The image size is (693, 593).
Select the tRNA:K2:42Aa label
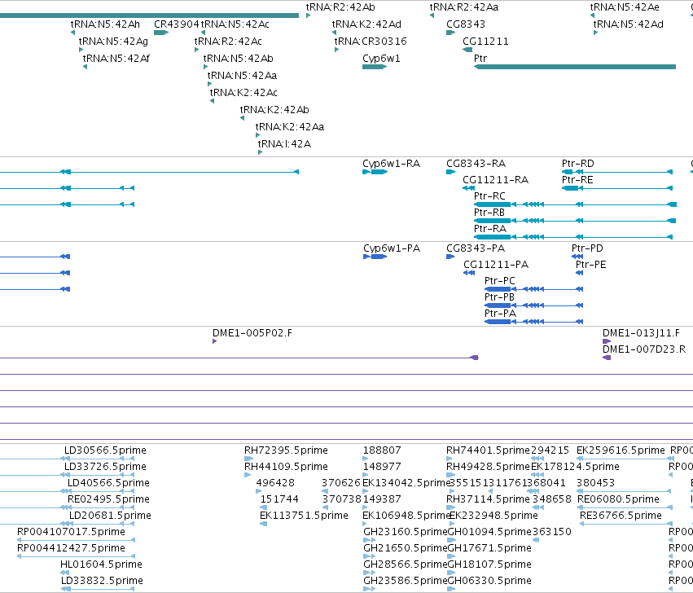[x=290, y=127]
